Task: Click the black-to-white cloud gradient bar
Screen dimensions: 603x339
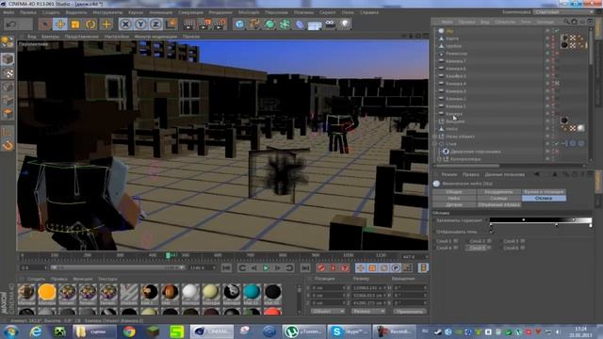Action: 541,220
